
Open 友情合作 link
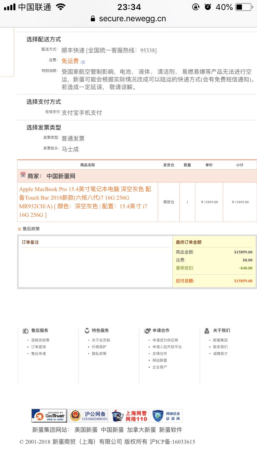[x=160, y=354]
